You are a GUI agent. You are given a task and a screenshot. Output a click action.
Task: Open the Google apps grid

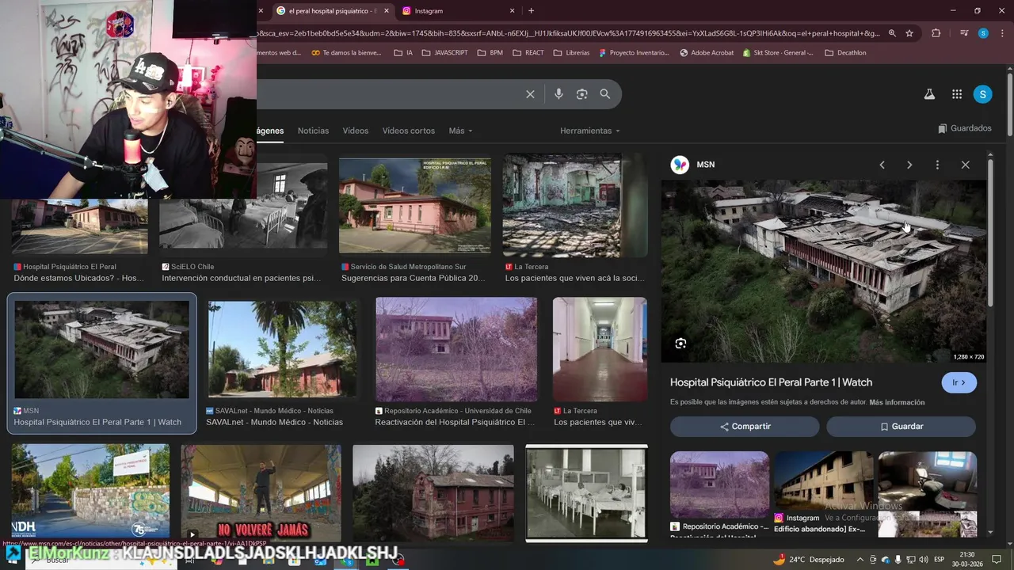click(x=957, y=94)
